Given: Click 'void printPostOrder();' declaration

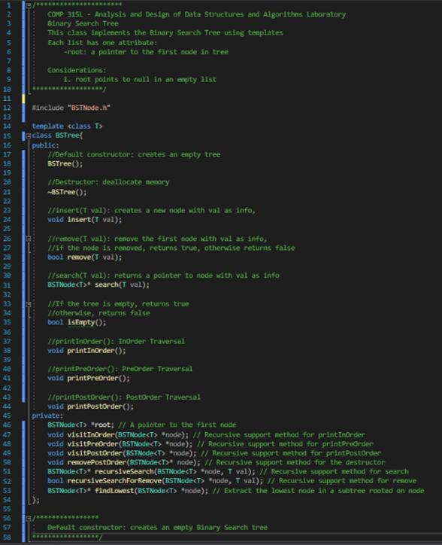Looking at the screenshot, I should [x=91, y=406].
